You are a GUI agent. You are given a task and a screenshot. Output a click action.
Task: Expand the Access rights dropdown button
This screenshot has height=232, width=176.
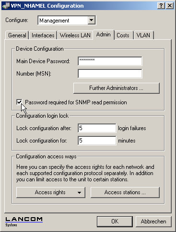[51, 192]
